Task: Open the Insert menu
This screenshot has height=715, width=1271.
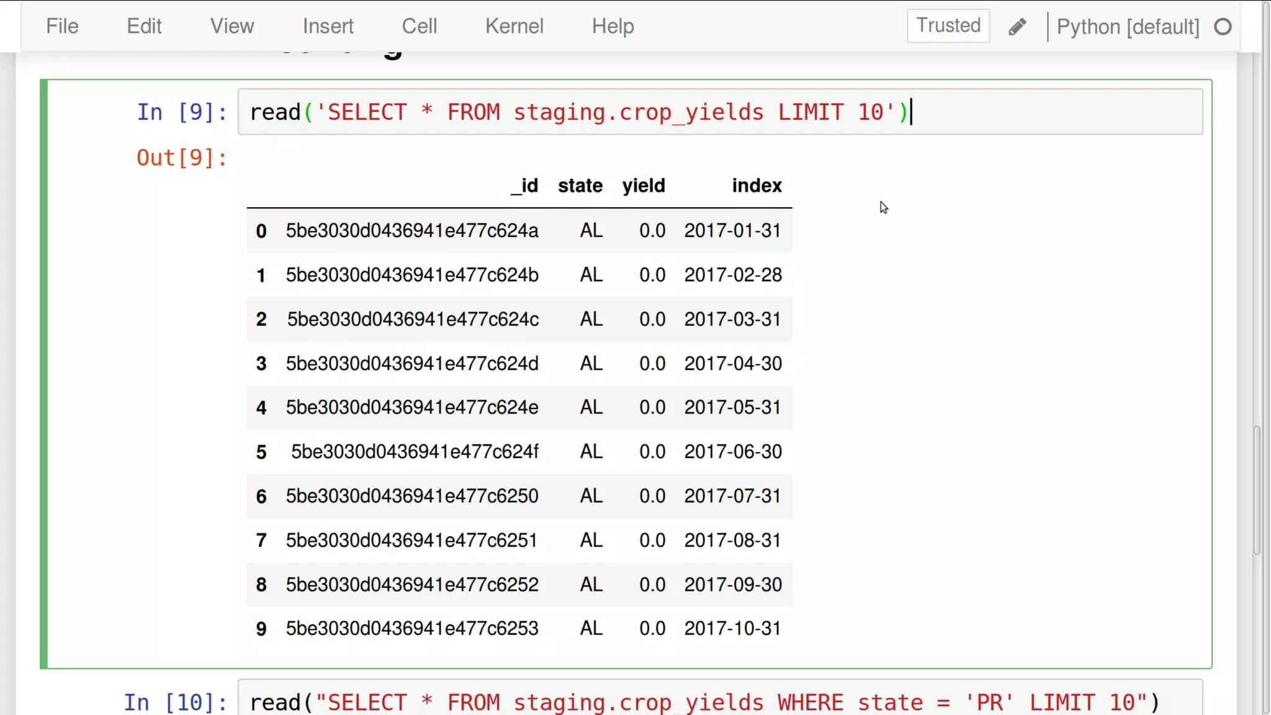Action: 328,26
